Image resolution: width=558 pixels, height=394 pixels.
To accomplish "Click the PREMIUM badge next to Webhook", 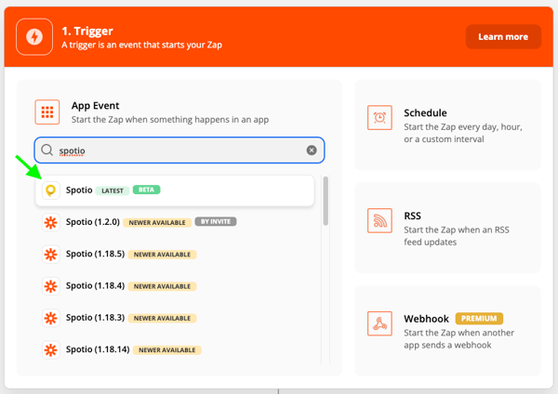I will 479,318.
